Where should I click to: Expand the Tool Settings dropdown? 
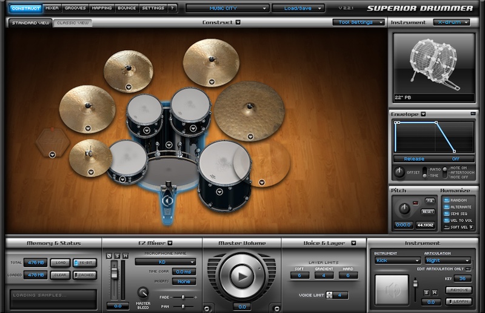point(359,22)
